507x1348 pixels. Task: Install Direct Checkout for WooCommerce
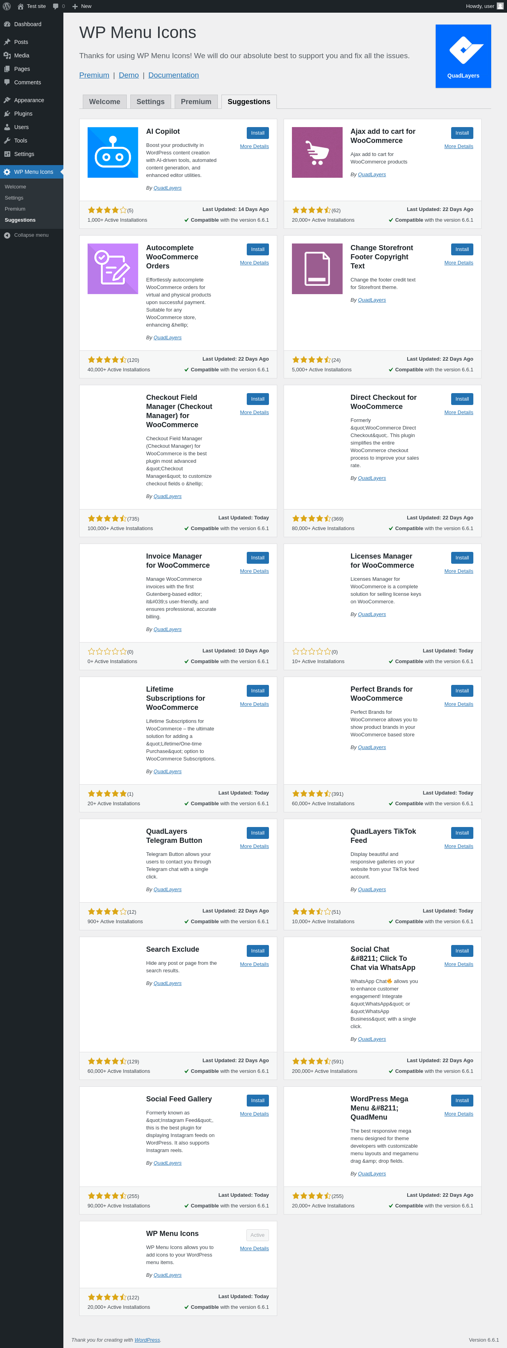click(x=462, y=399)
